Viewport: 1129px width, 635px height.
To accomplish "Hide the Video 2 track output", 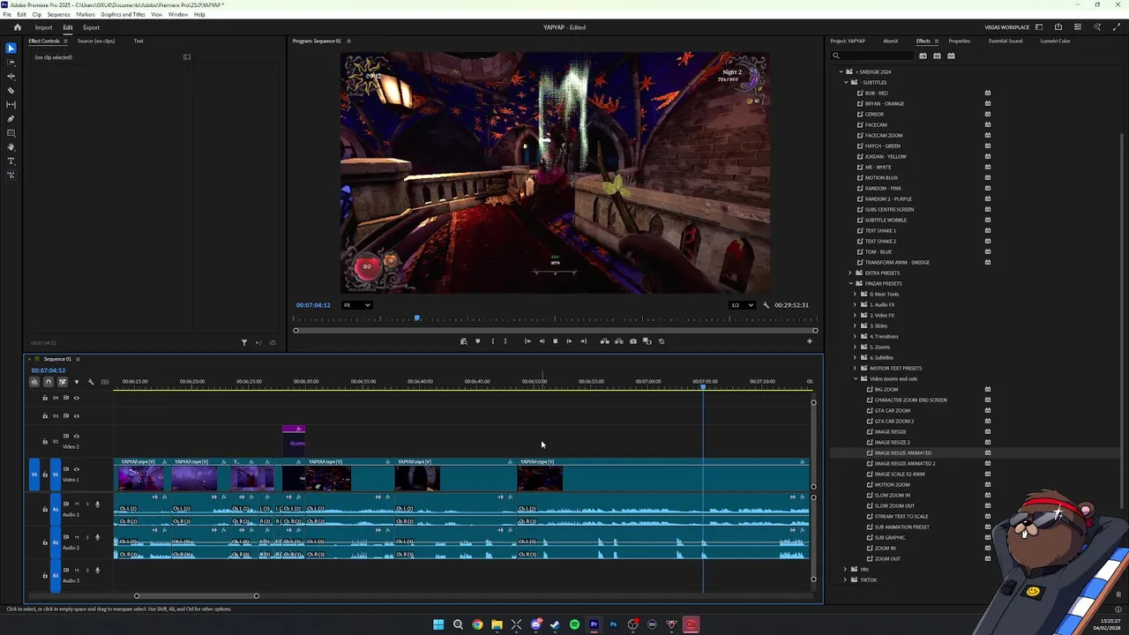I will (x=76, y=437).
